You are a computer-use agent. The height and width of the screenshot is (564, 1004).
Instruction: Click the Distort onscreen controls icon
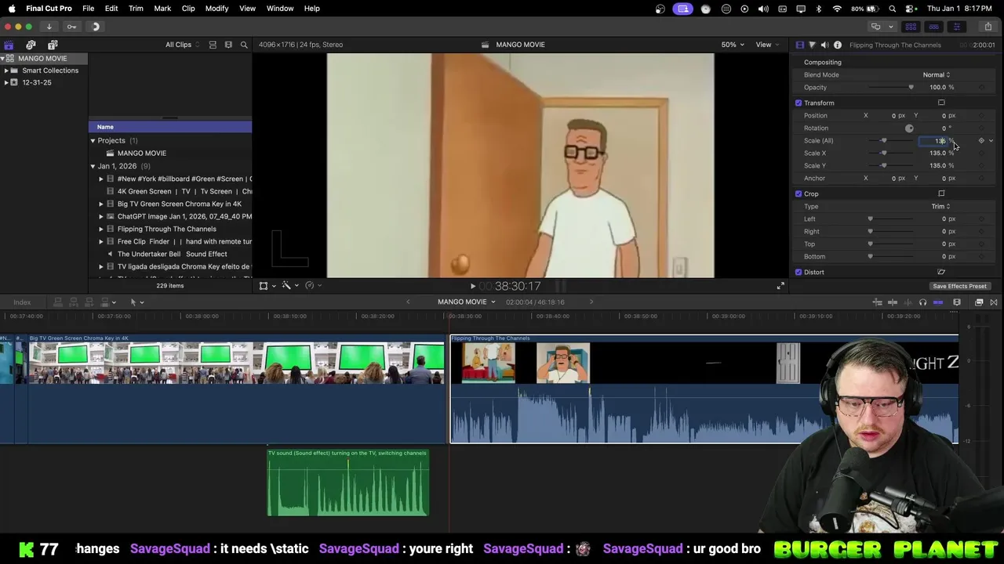941,272
